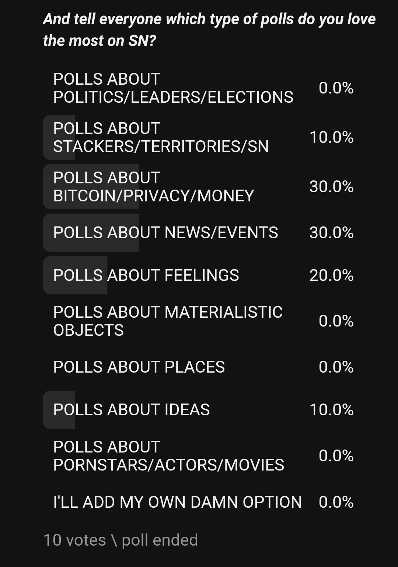Click the 10.0% result for Stackers/Territories/SN

[331, 137]
